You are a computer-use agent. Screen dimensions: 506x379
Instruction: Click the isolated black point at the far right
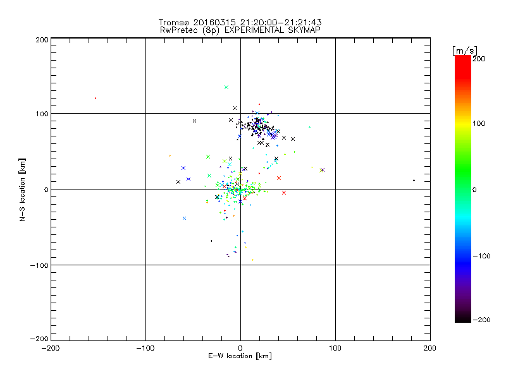(414, 180)
